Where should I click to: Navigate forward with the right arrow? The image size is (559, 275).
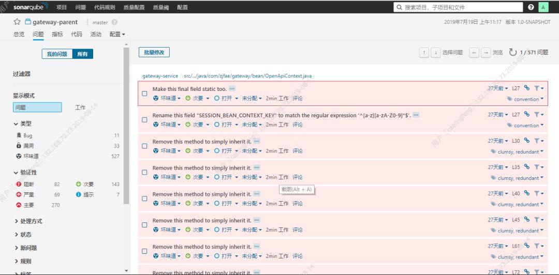coord(486,53)
